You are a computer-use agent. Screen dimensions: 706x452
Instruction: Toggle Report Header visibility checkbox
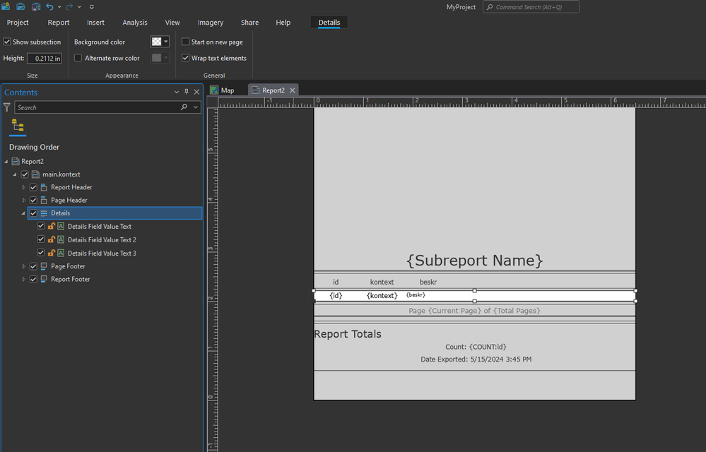pos(33,187)
